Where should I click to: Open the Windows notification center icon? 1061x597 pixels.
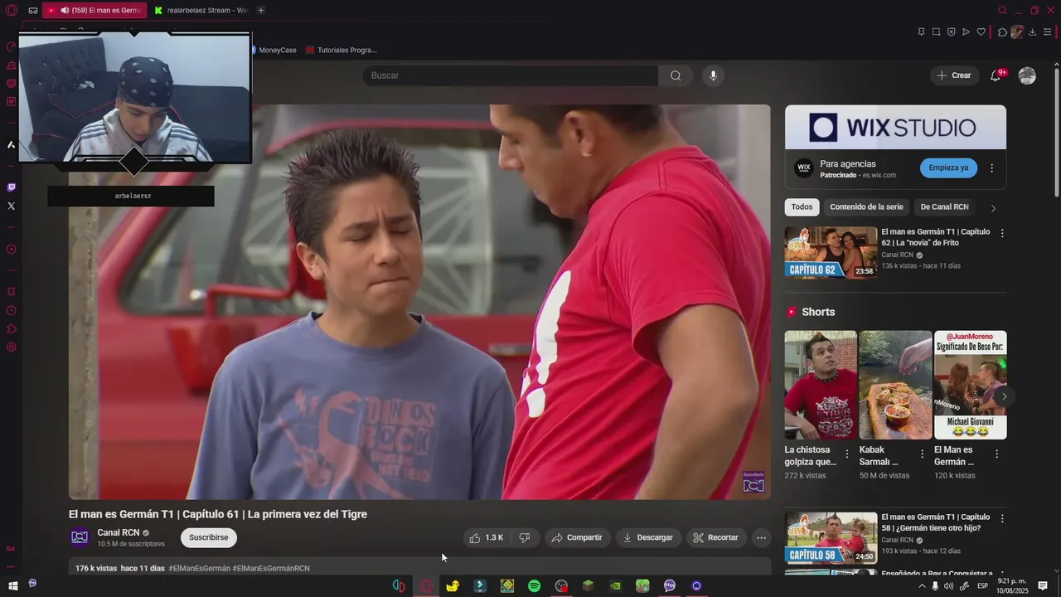1043,586
